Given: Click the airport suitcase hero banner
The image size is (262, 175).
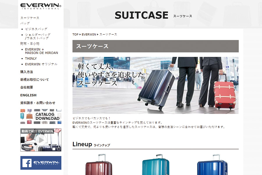Looking at the screenshot, I should 155,85.
